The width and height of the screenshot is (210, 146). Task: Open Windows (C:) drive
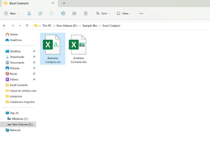click(18, 119)
